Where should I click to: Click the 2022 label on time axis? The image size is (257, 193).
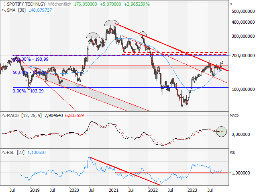pyautogui.click(x=153, y=190)
